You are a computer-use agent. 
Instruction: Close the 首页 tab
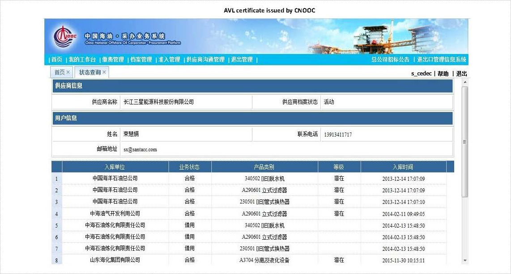click(x=68, y=72)
